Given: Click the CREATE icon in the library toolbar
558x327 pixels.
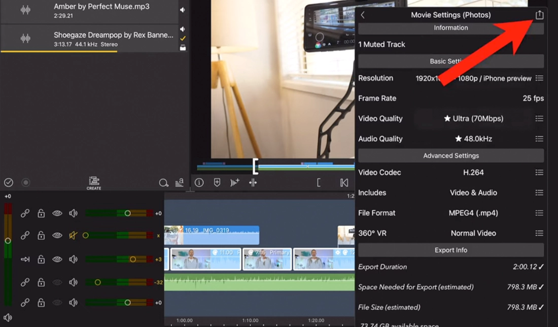Looking at the screenshot, I should coord(94,183).
